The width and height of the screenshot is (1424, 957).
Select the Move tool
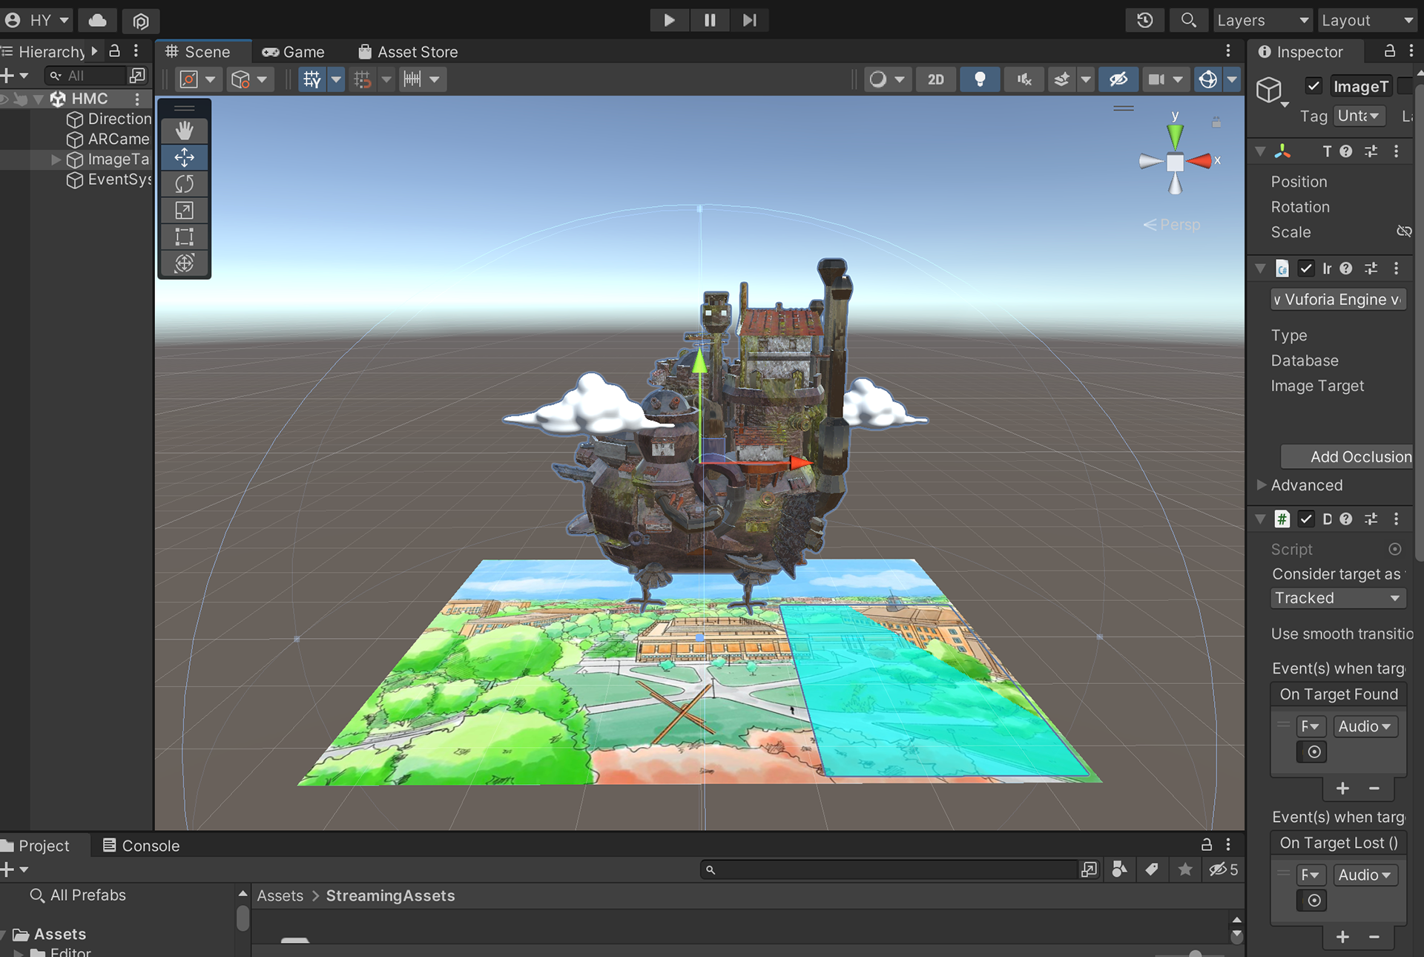click(x=184, y=157)
